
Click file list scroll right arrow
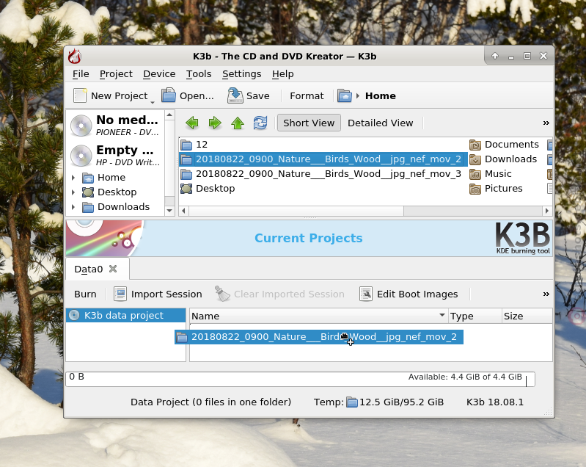click(x=547, y=211)
